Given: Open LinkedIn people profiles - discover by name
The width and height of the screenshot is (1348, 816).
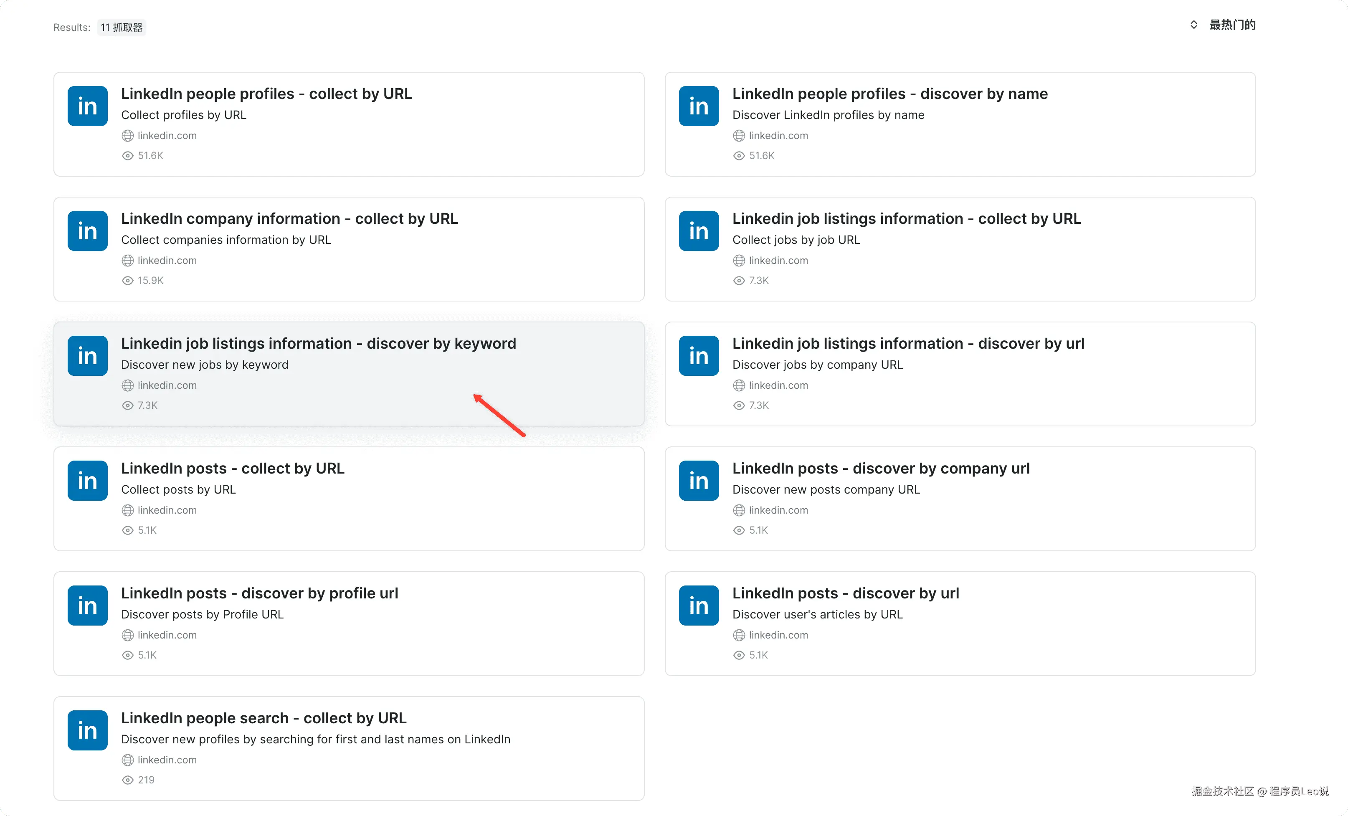Looking at the screenshot, I should click(x=889, y=94).
